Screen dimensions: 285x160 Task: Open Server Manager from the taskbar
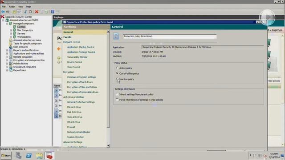(x=18, y=156)
